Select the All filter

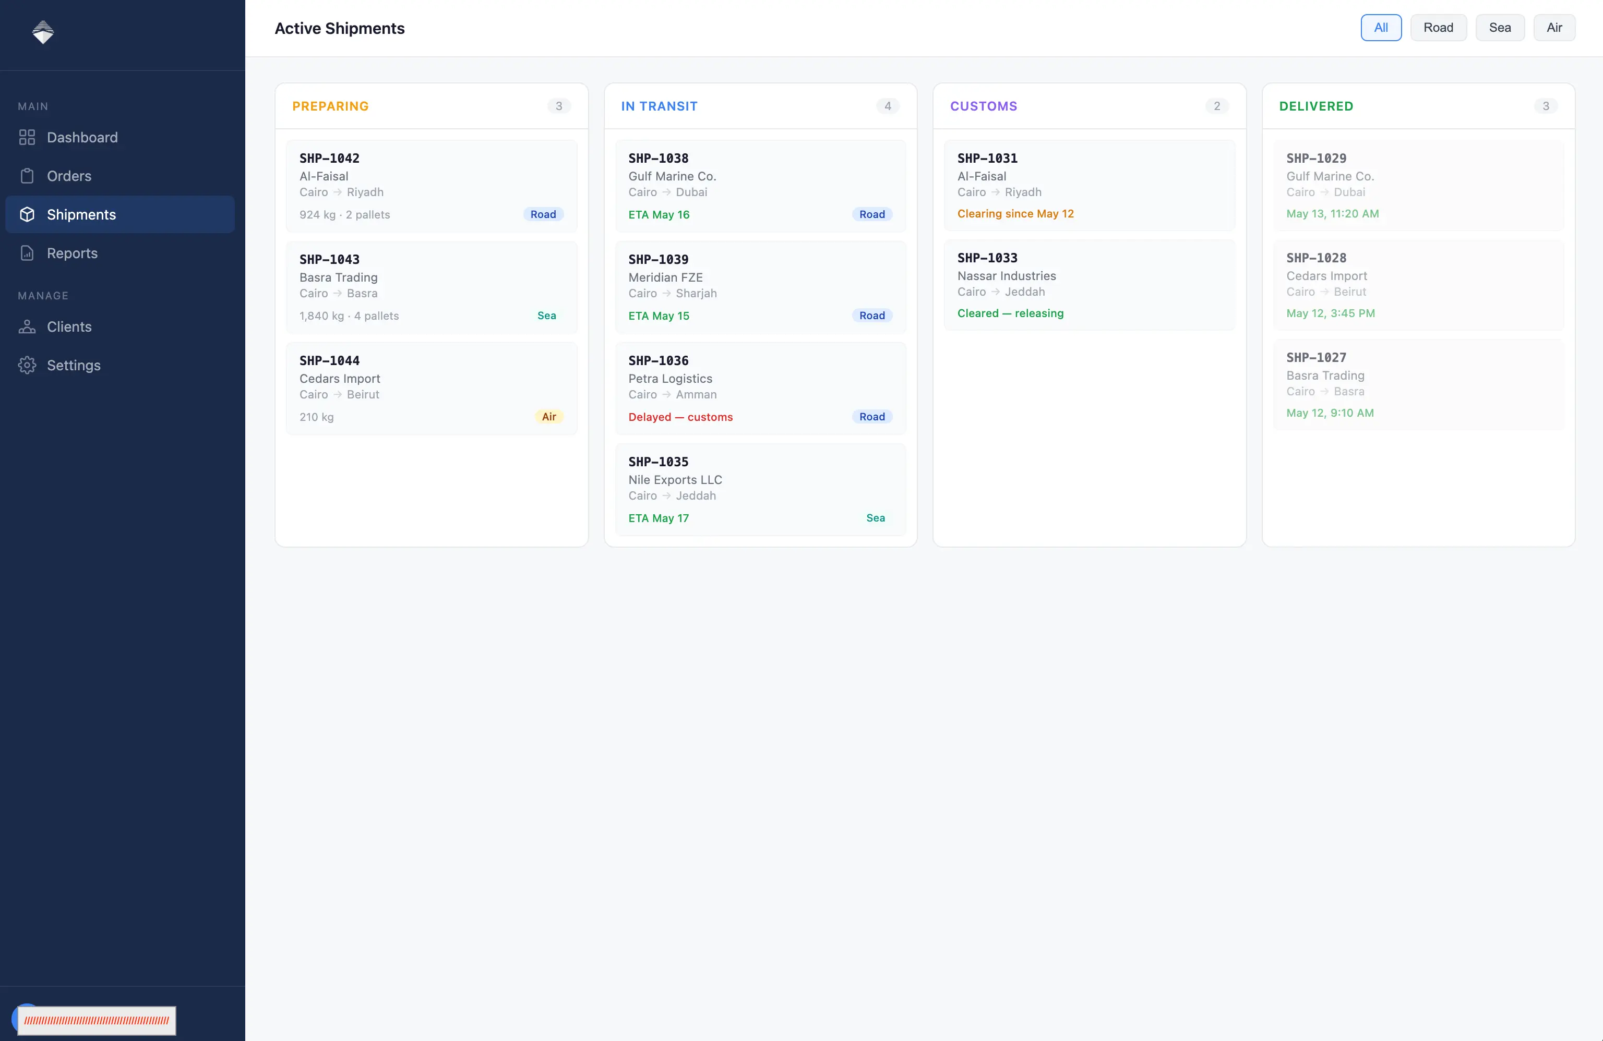point(1381,28)
